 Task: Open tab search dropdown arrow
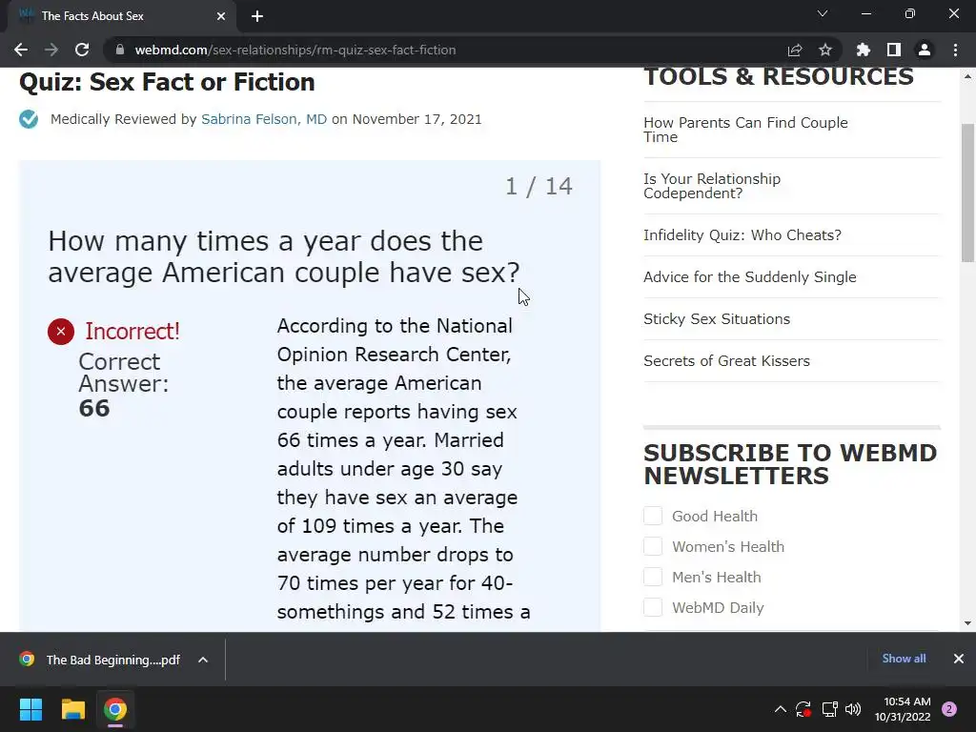[823, 13]
